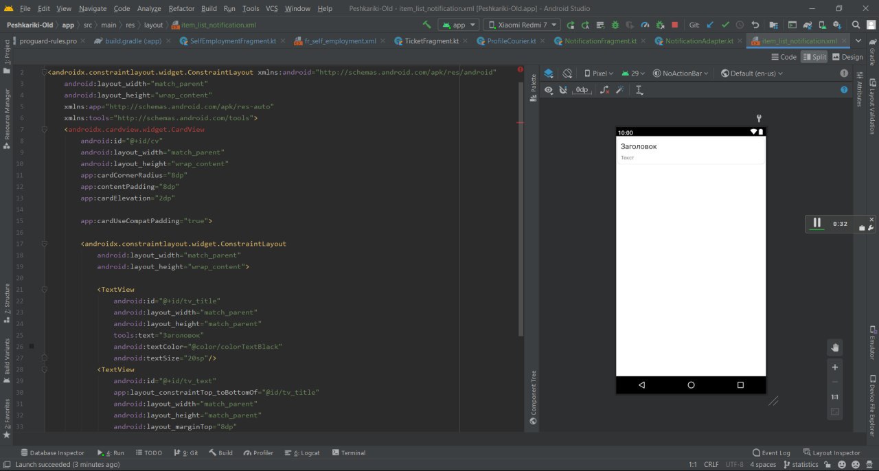This screenshot has width=879, height=471.
Task: Open the Layout Inspector
Action: 832,453
